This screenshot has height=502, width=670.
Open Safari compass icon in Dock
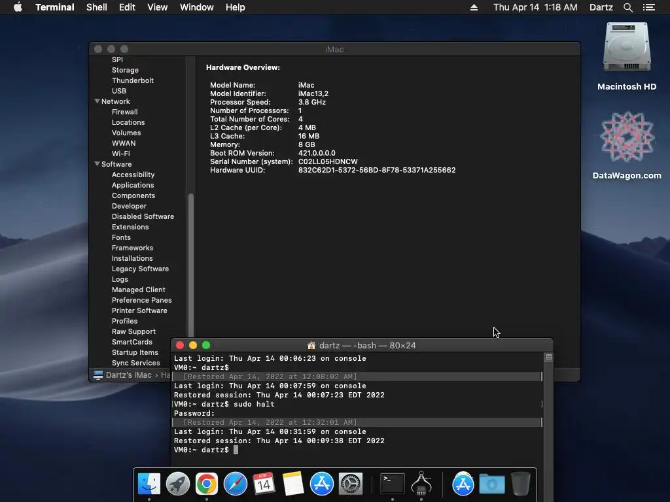[x=235, y=484]
